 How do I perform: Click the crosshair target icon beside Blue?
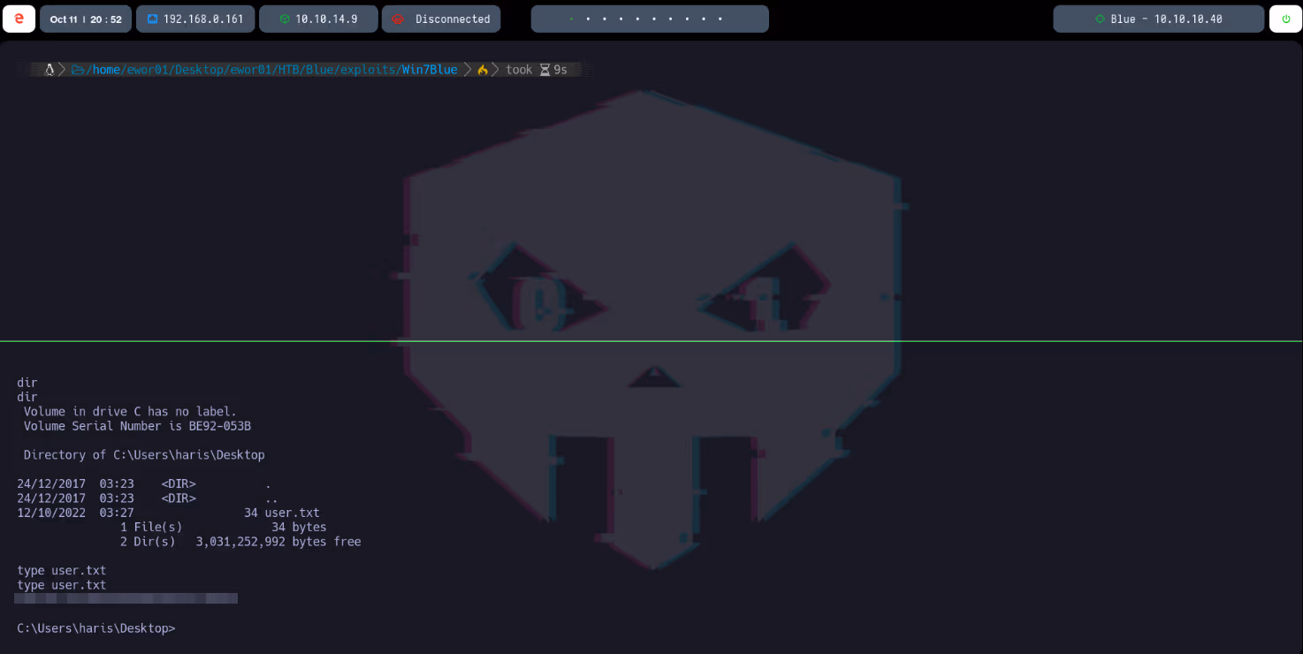click(1100, 19)
